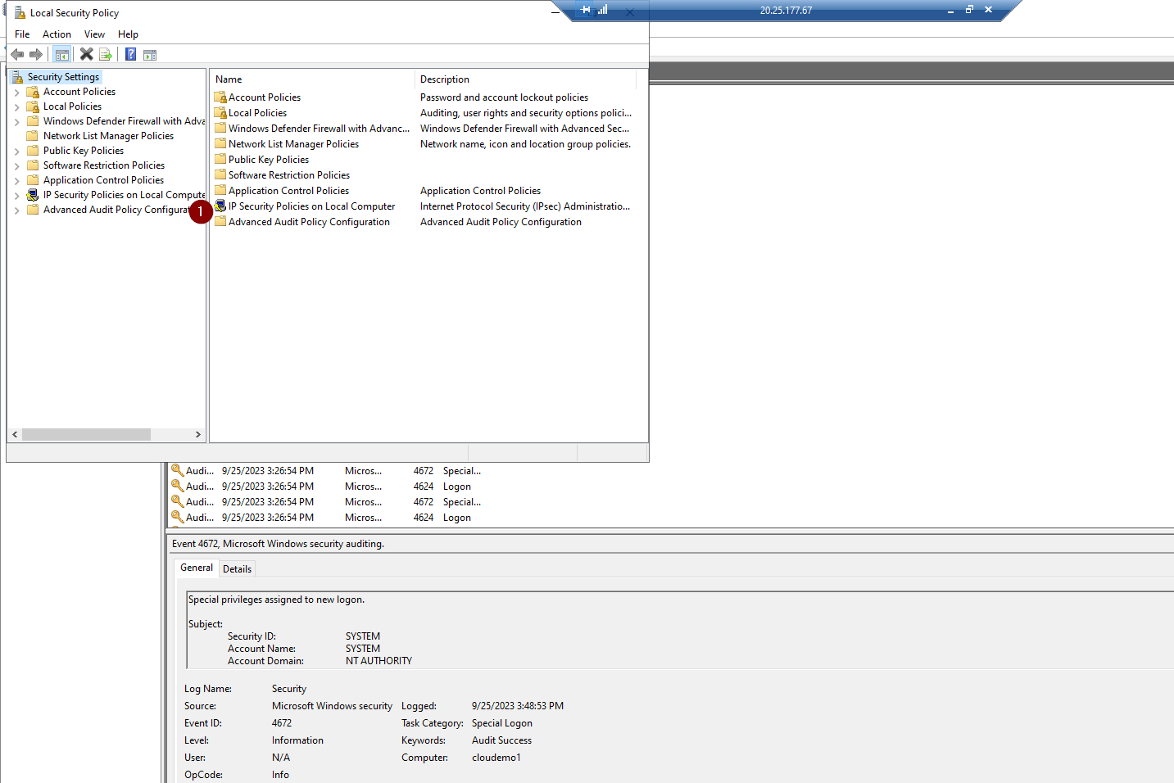Click the '20.25.177.67' address on connection bar

click(786, 11)
